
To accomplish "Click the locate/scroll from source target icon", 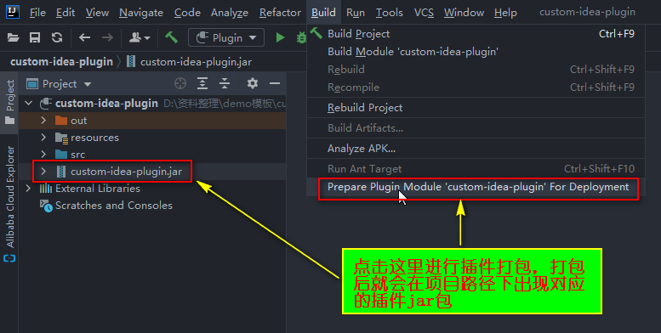I will [180, 83].
